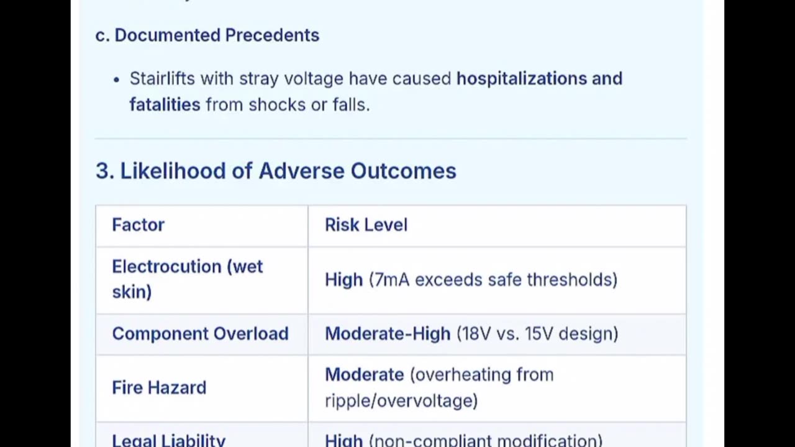Click the '18V vs. 15V design' text
Image resolution: width=795 pixels, height=447 pixels.
[537, 334]
